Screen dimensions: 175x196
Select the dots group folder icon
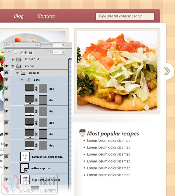pos(28,80)
